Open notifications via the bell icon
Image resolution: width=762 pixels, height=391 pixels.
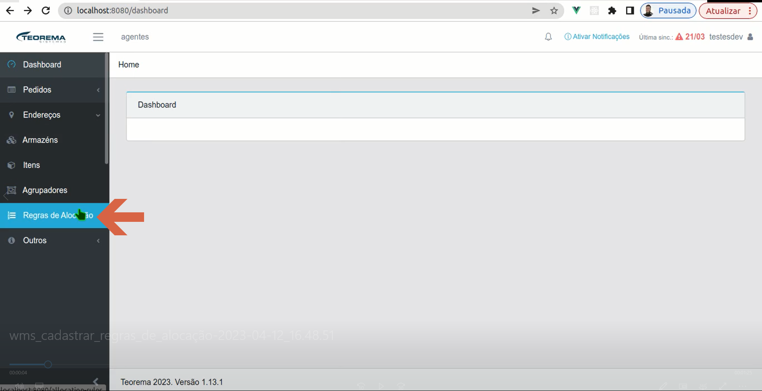548,37
